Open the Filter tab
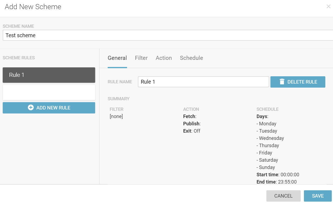 [x=141, y=58]
